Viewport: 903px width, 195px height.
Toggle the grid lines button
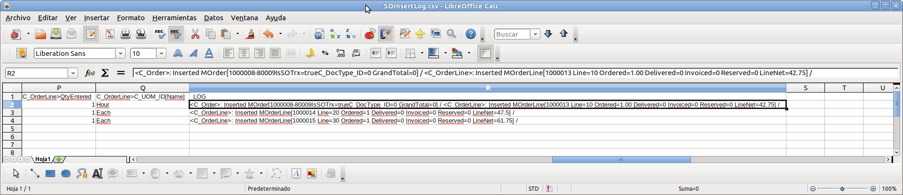tap(485, 53)
